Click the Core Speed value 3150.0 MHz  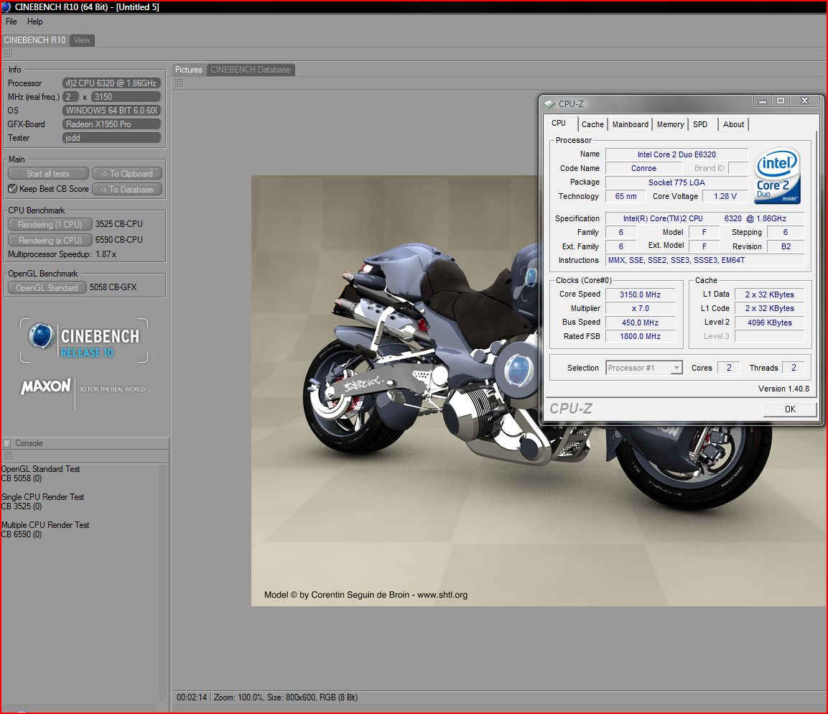[640, 295]
